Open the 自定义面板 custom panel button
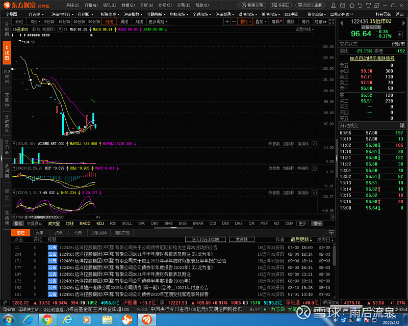This screenshot has width=408, height=326. (x=310, y=5)
